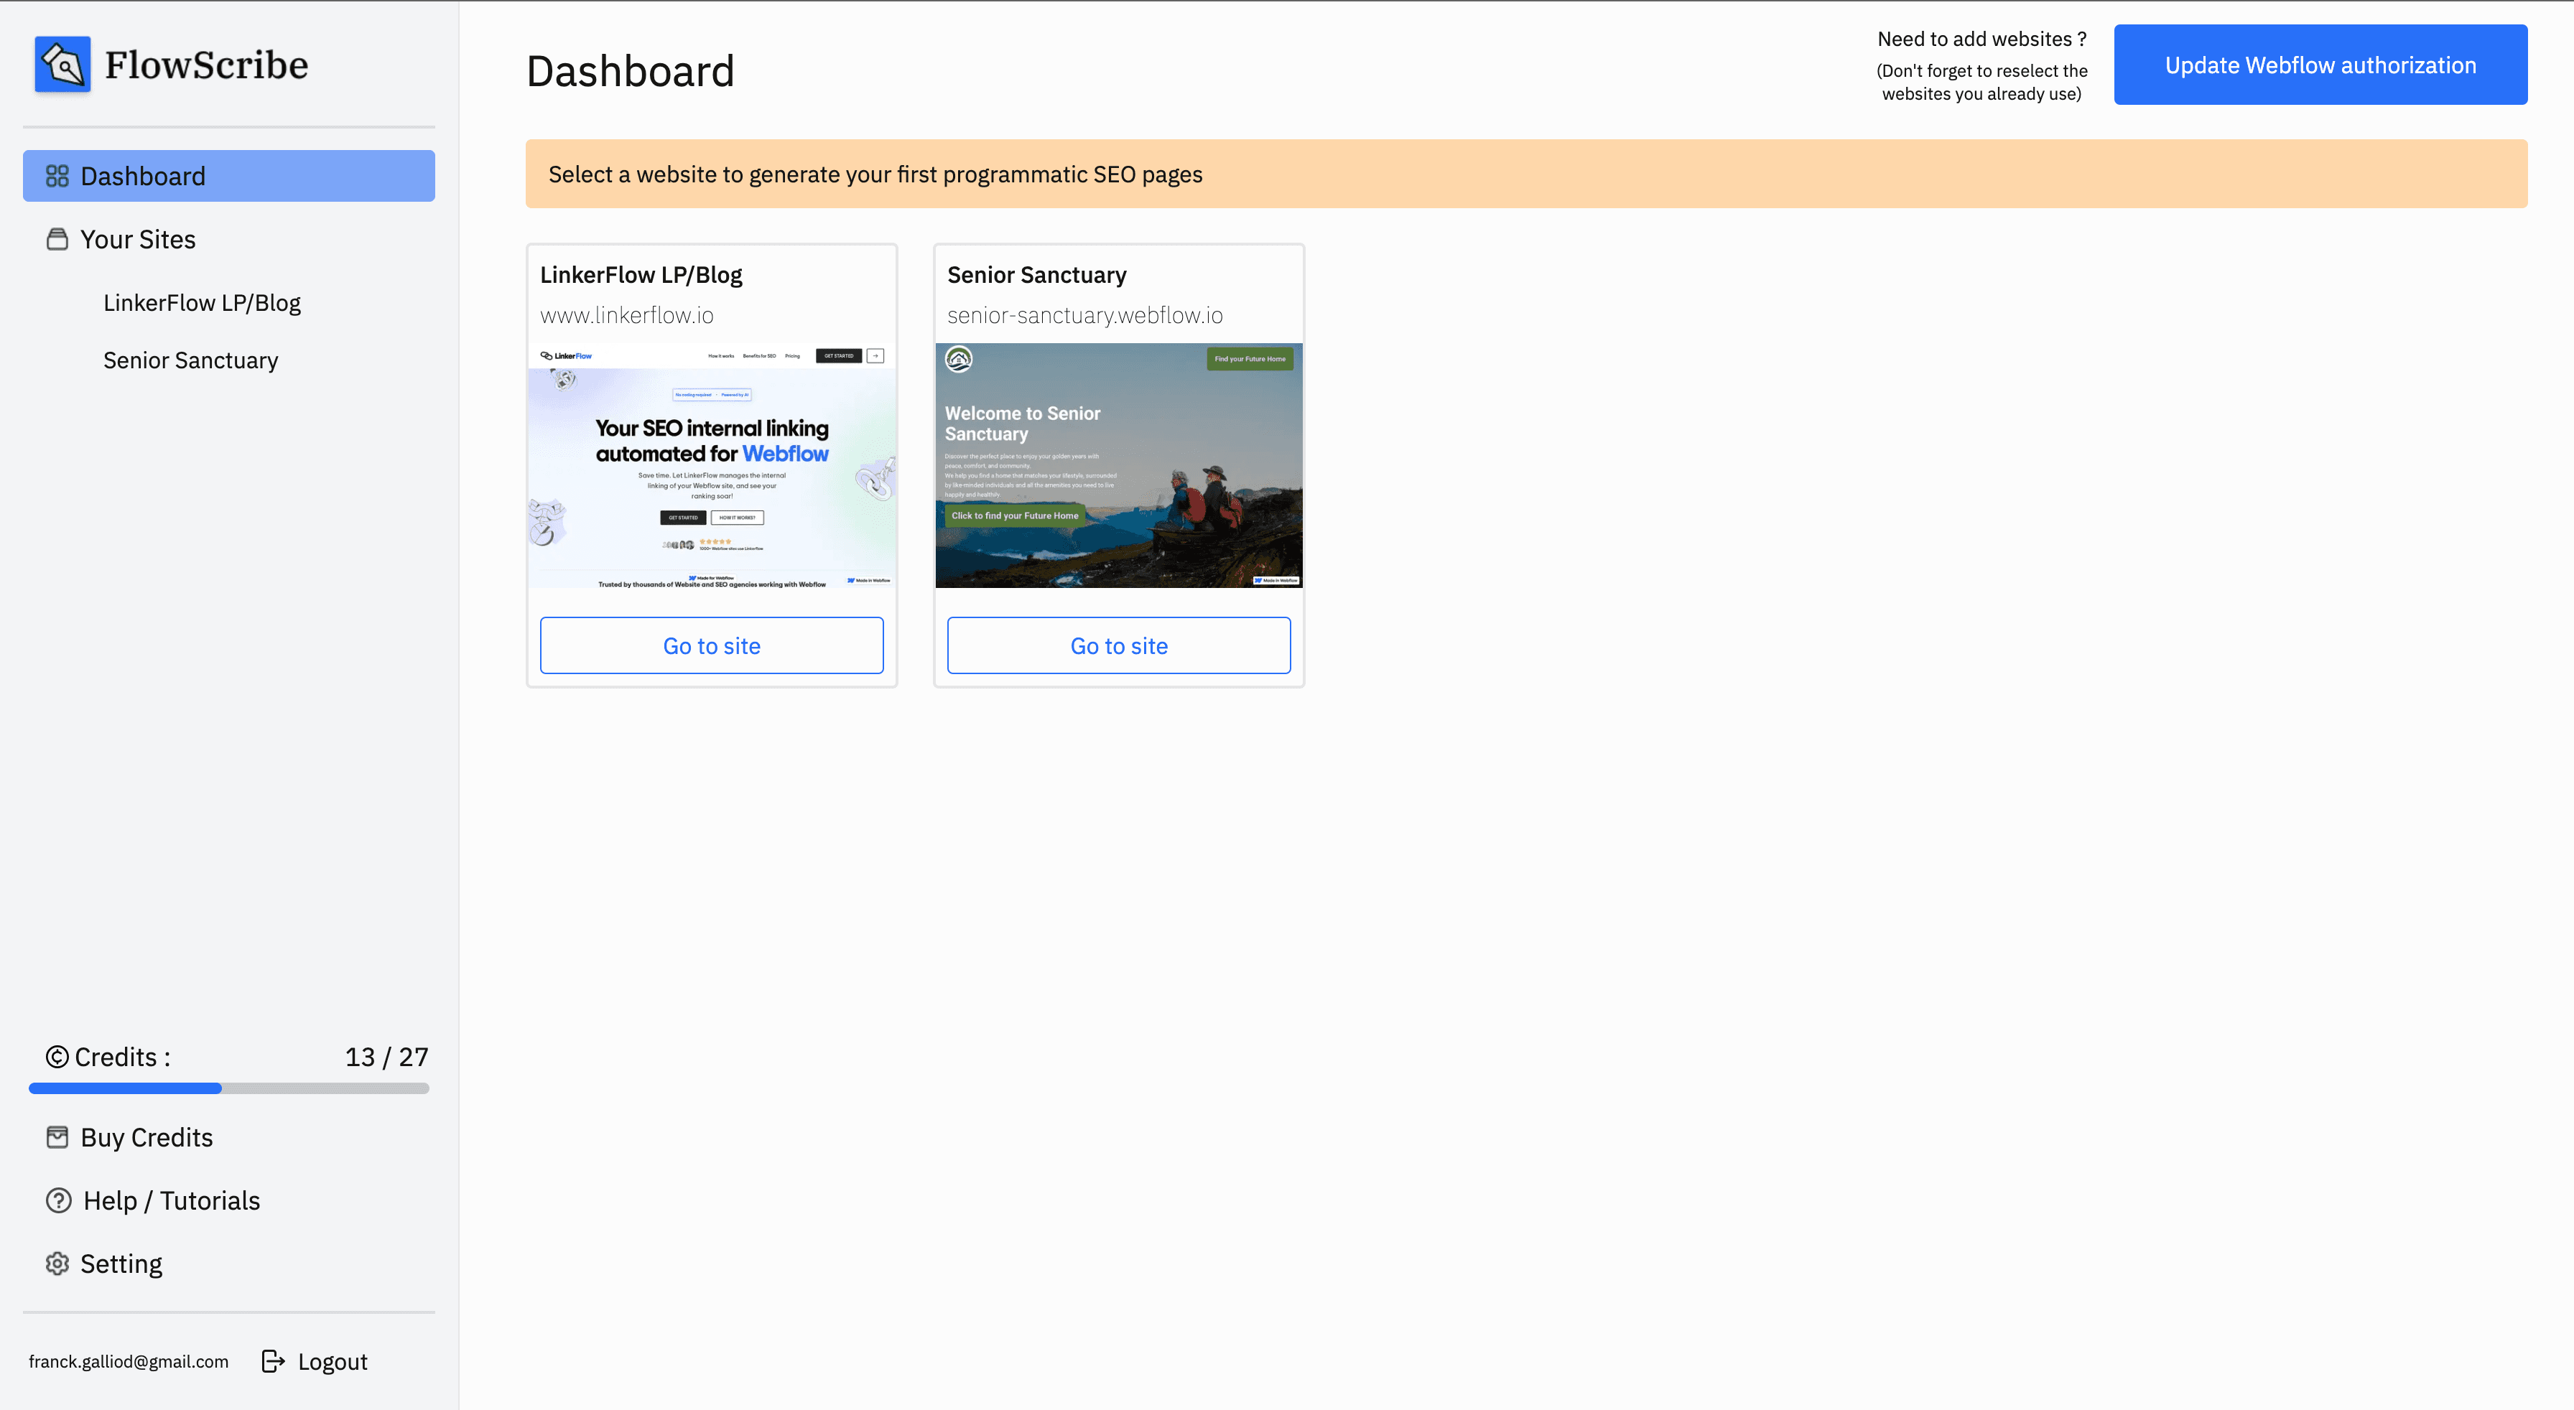
Task: Select Dashboard in the sidebar
Action: (142, 174)
